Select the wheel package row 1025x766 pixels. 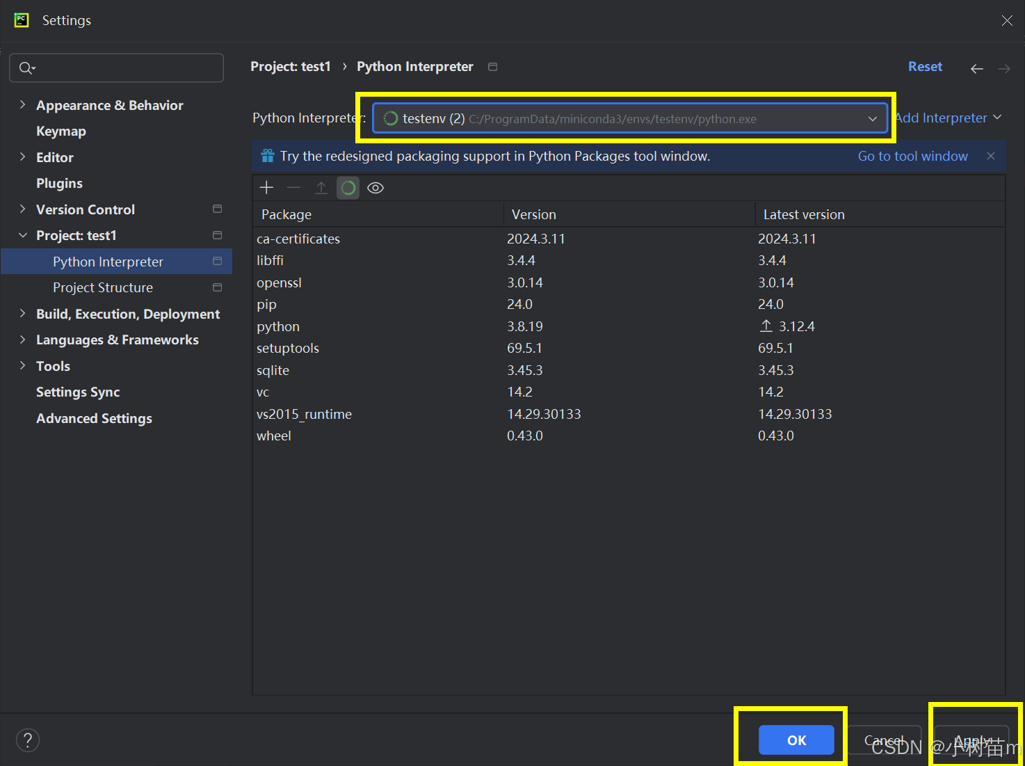click(629, 436)
